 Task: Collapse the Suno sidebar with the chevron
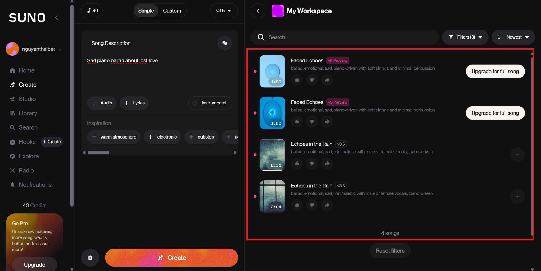click(x=57, y=18)
